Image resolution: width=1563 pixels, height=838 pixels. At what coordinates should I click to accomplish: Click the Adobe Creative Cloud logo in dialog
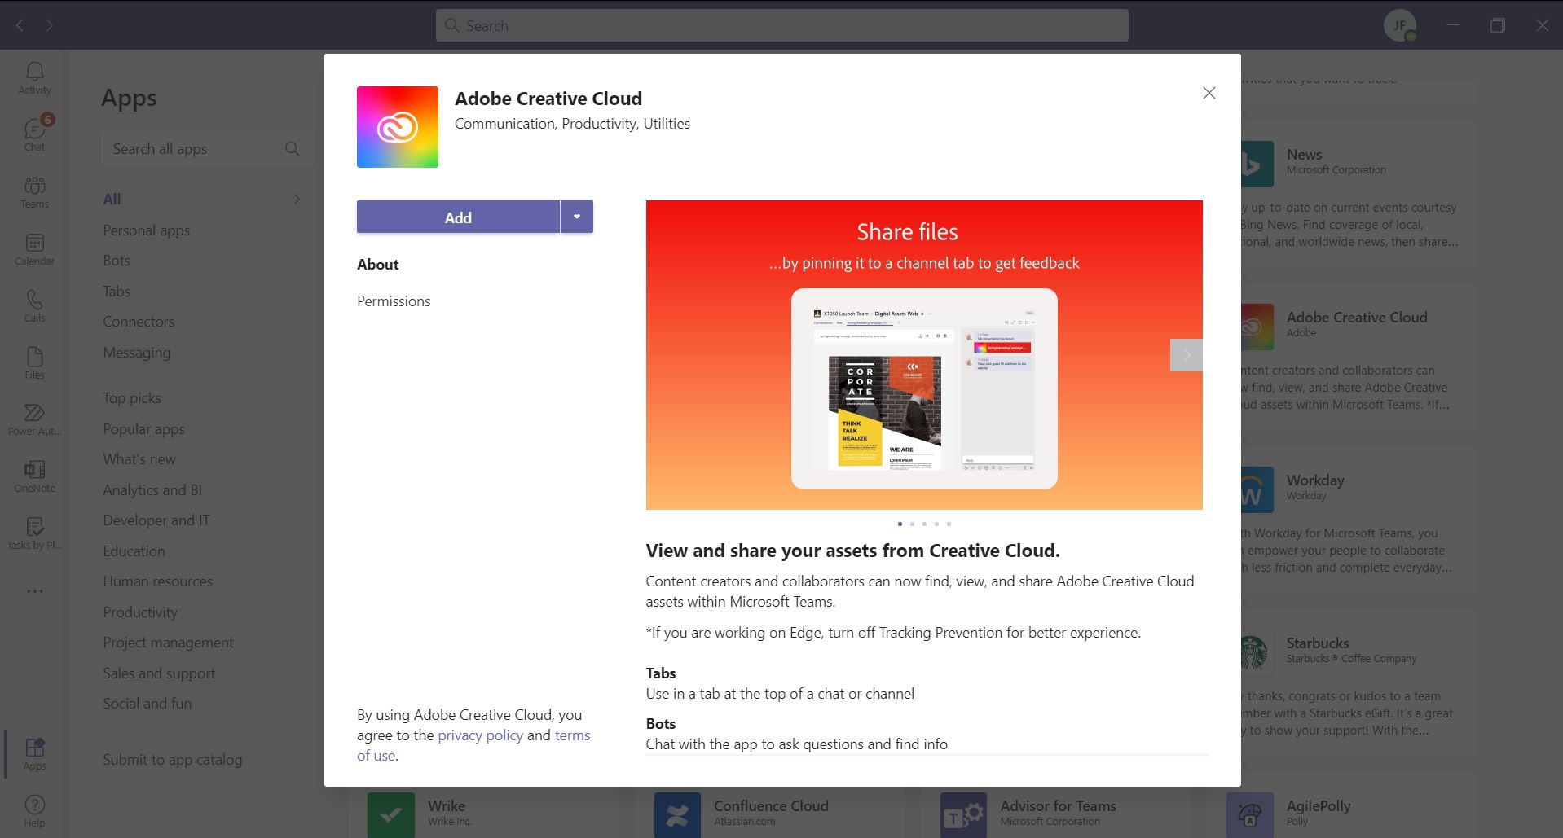tap(398, 127)
